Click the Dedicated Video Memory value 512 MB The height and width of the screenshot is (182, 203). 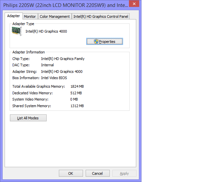point(76,93)
